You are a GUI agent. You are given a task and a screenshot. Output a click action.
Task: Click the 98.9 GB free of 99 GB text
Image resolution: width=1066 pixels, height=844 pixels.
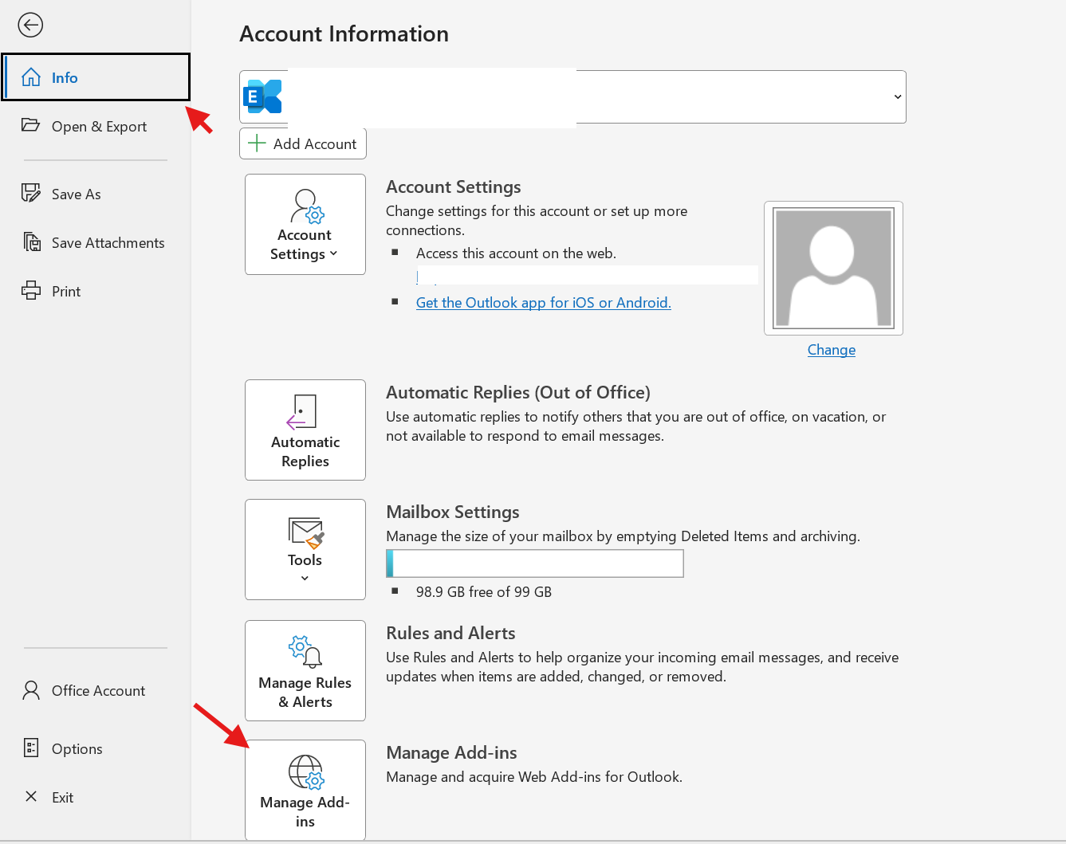(x=484, y=592)
